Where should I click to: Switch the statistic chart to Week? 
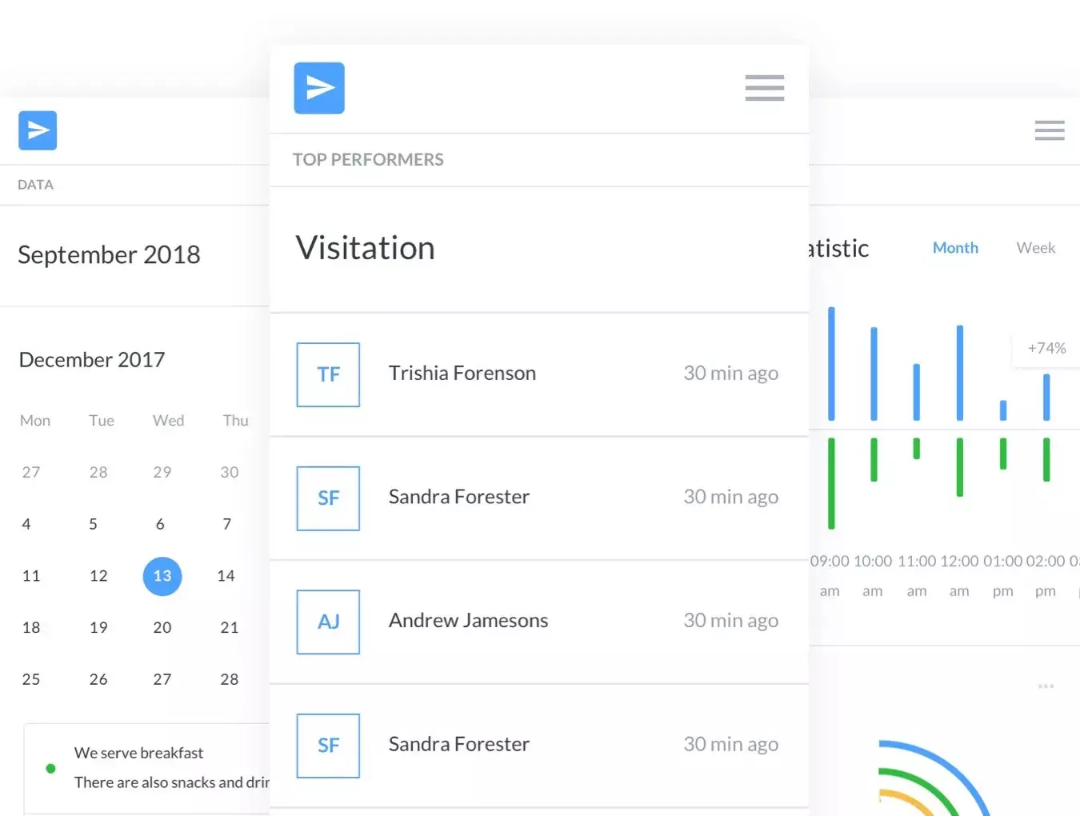[x=1036, y=248]
